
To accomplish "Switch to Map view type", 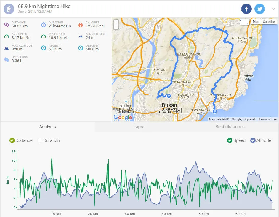I will [256, 22].
